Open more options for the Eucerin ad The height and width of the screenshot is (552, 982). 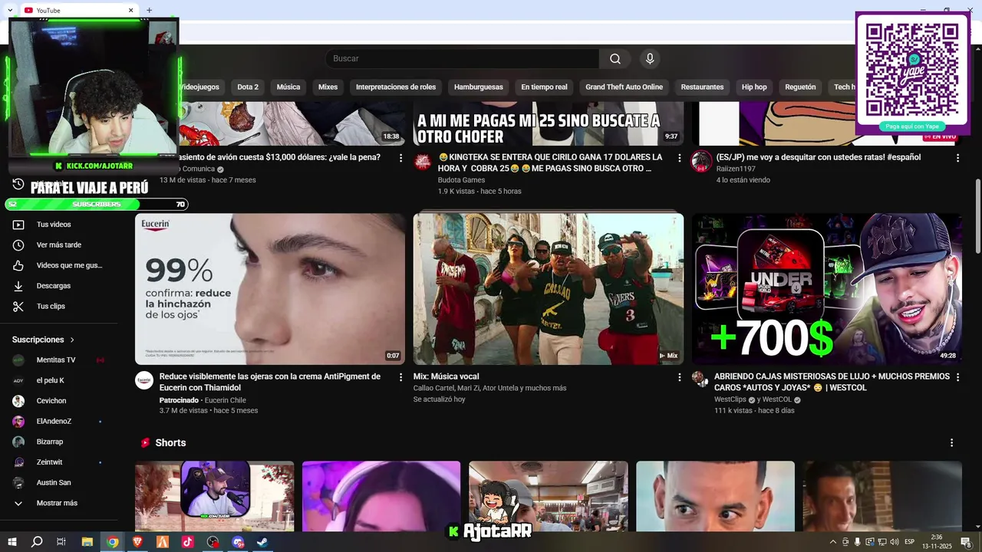400,377
